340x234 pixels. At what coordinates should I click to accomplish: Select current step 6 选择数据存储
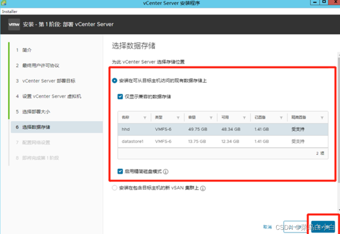click(57, 127)
